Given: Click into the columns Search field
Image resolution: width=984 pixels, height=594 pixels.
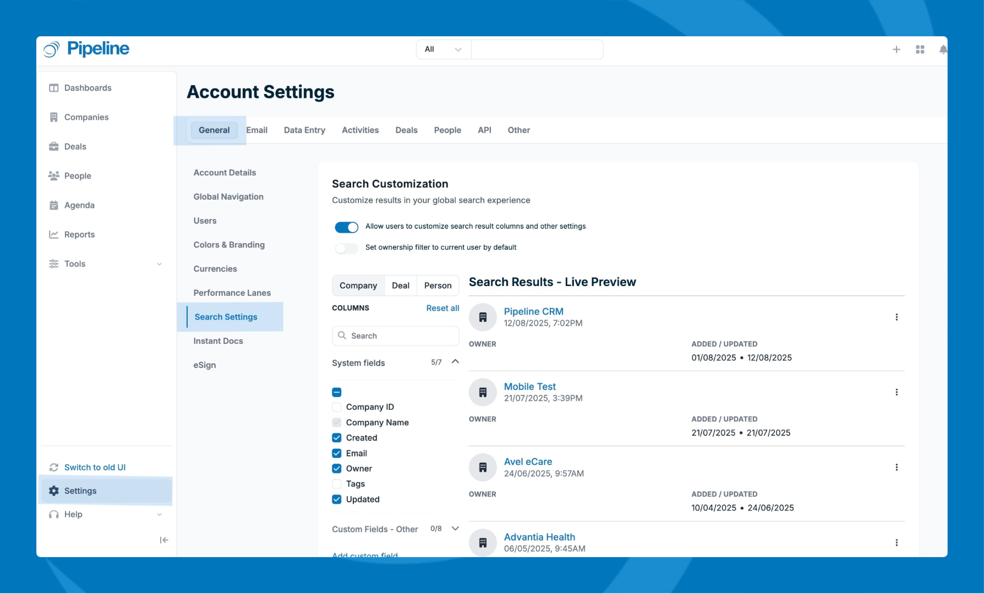Looking at the screenshot, I should click(x=396, y=336).
